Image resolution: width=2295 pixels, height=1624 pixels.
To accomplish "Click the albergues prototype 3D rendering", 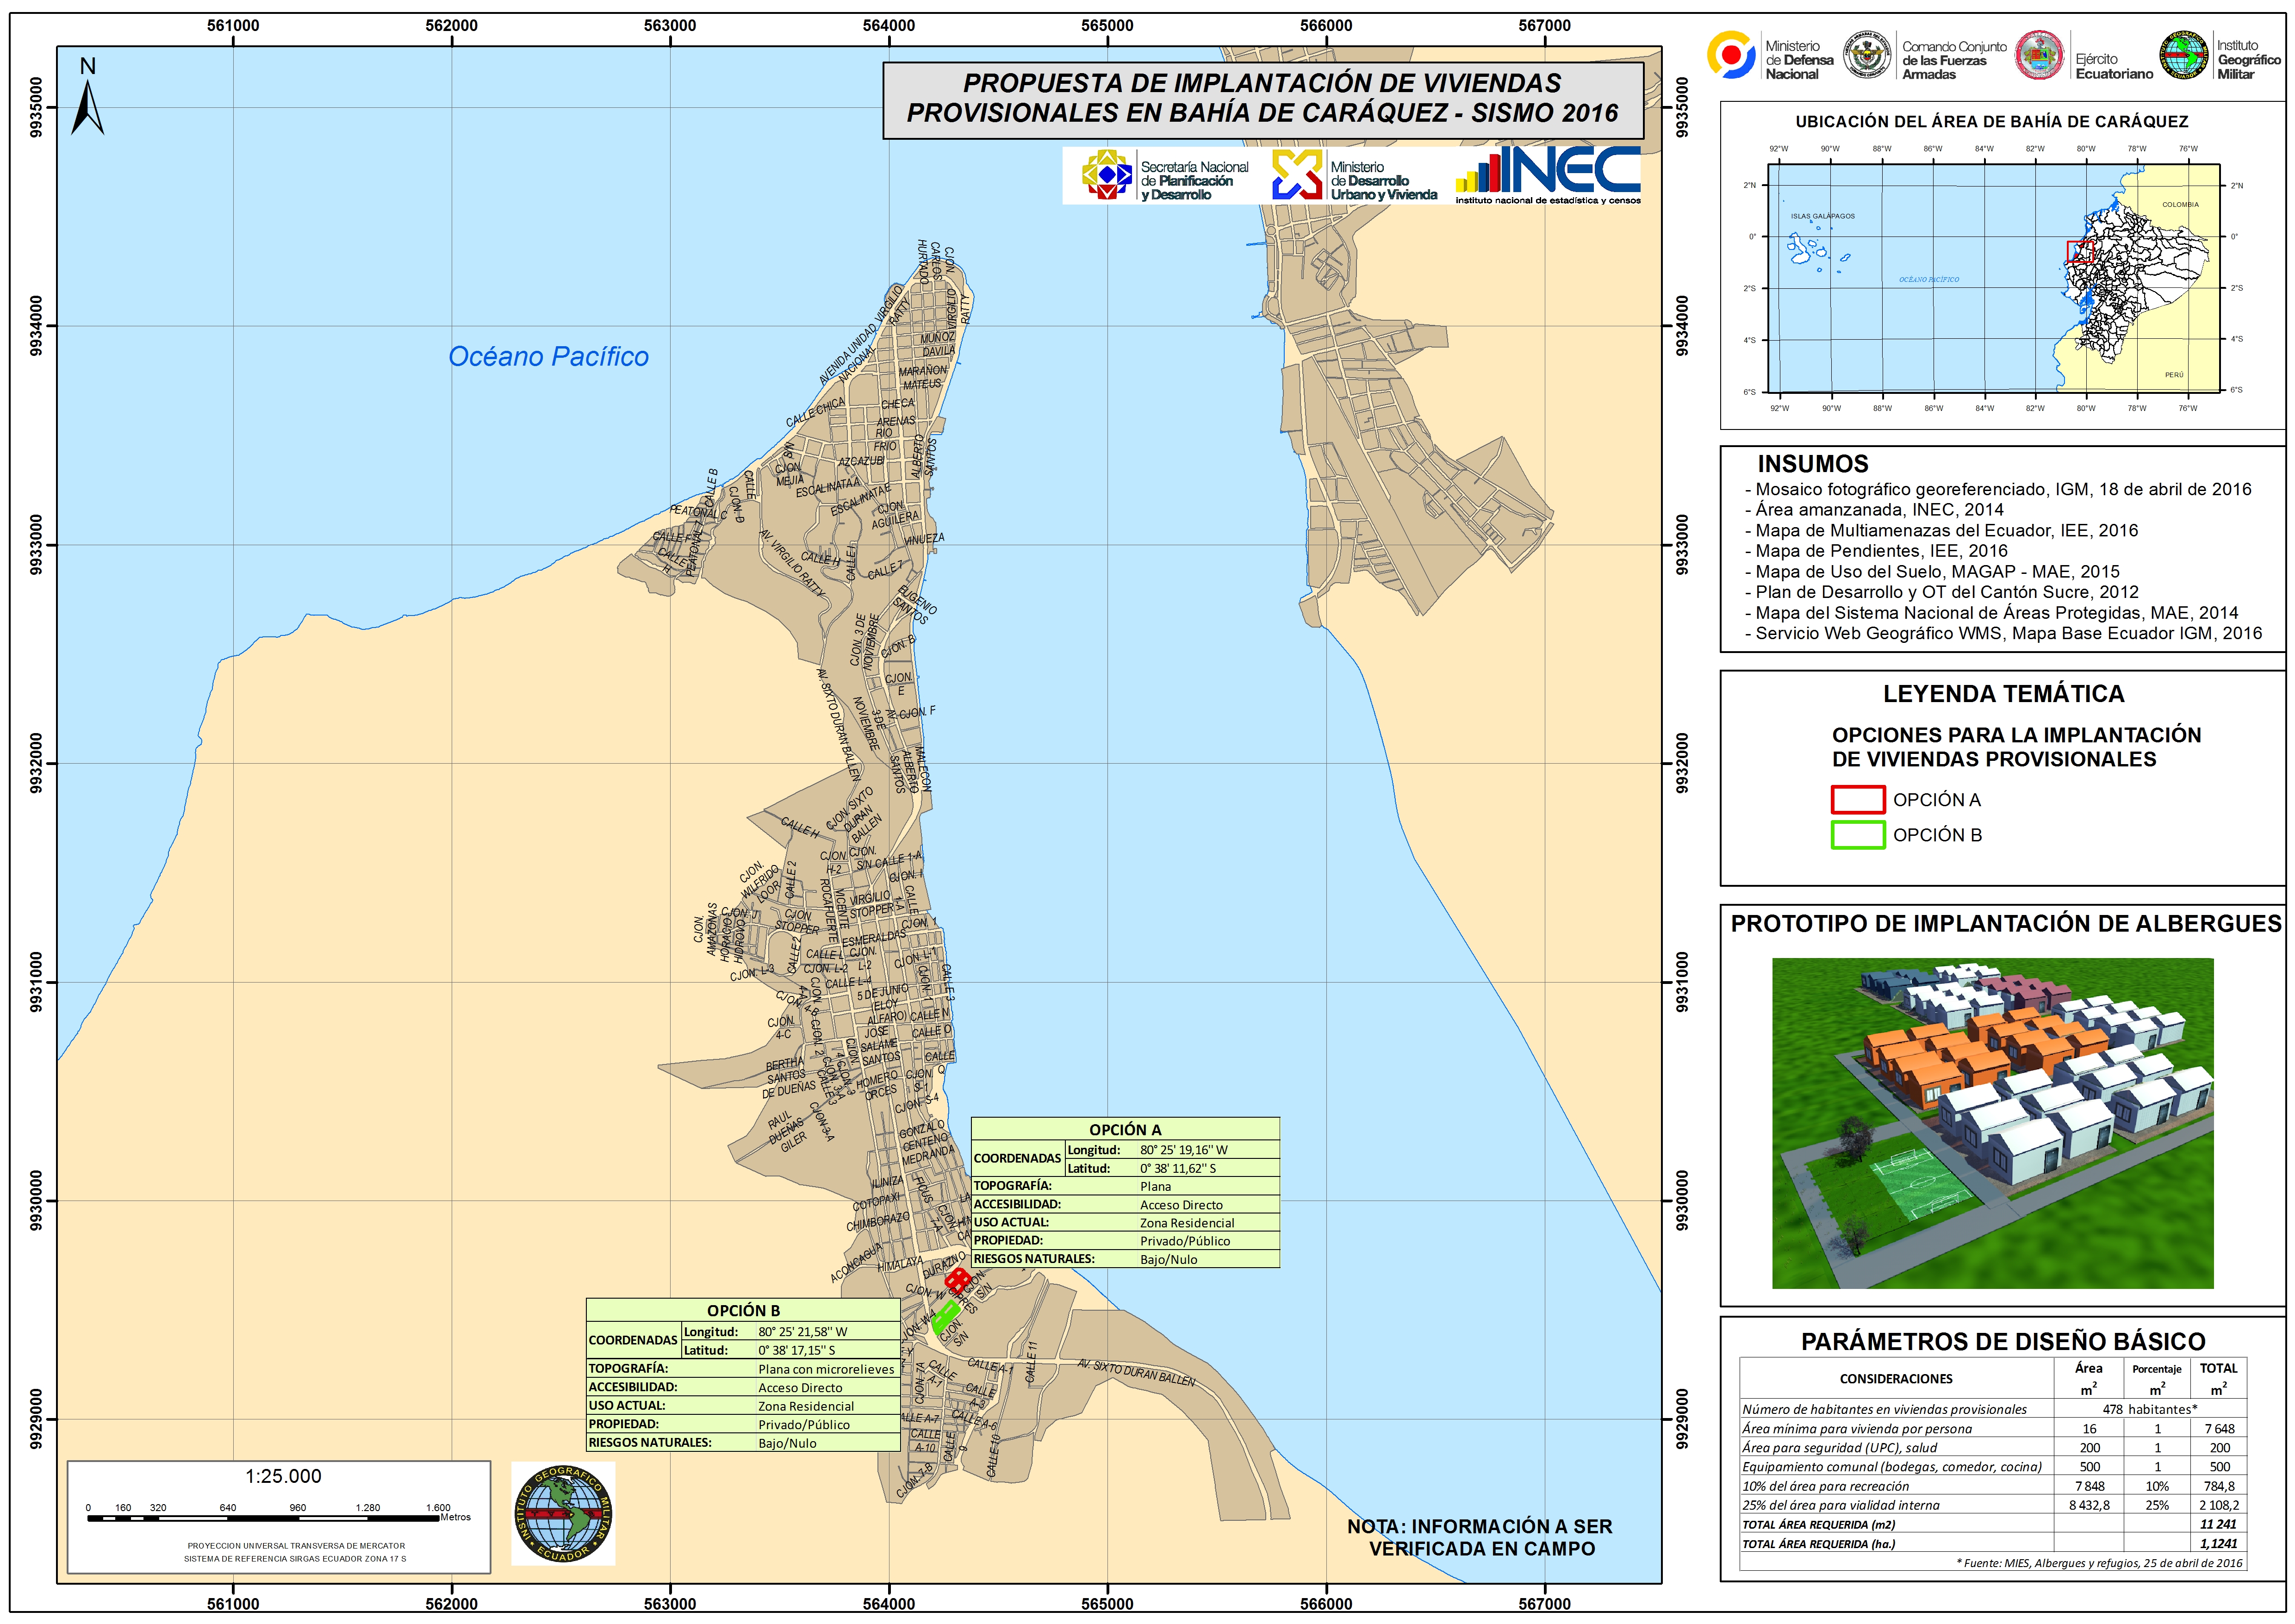I will [x=1992, y=1123].
